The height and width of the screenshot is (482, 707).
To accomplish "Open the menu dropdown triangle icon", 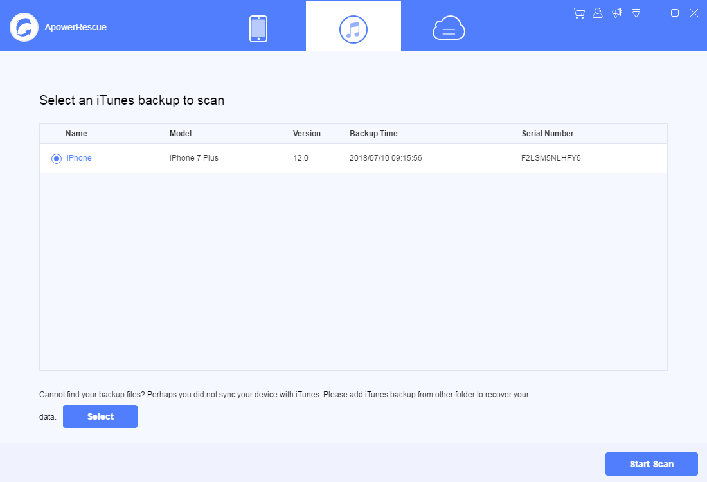I will (x=636, y=13).
